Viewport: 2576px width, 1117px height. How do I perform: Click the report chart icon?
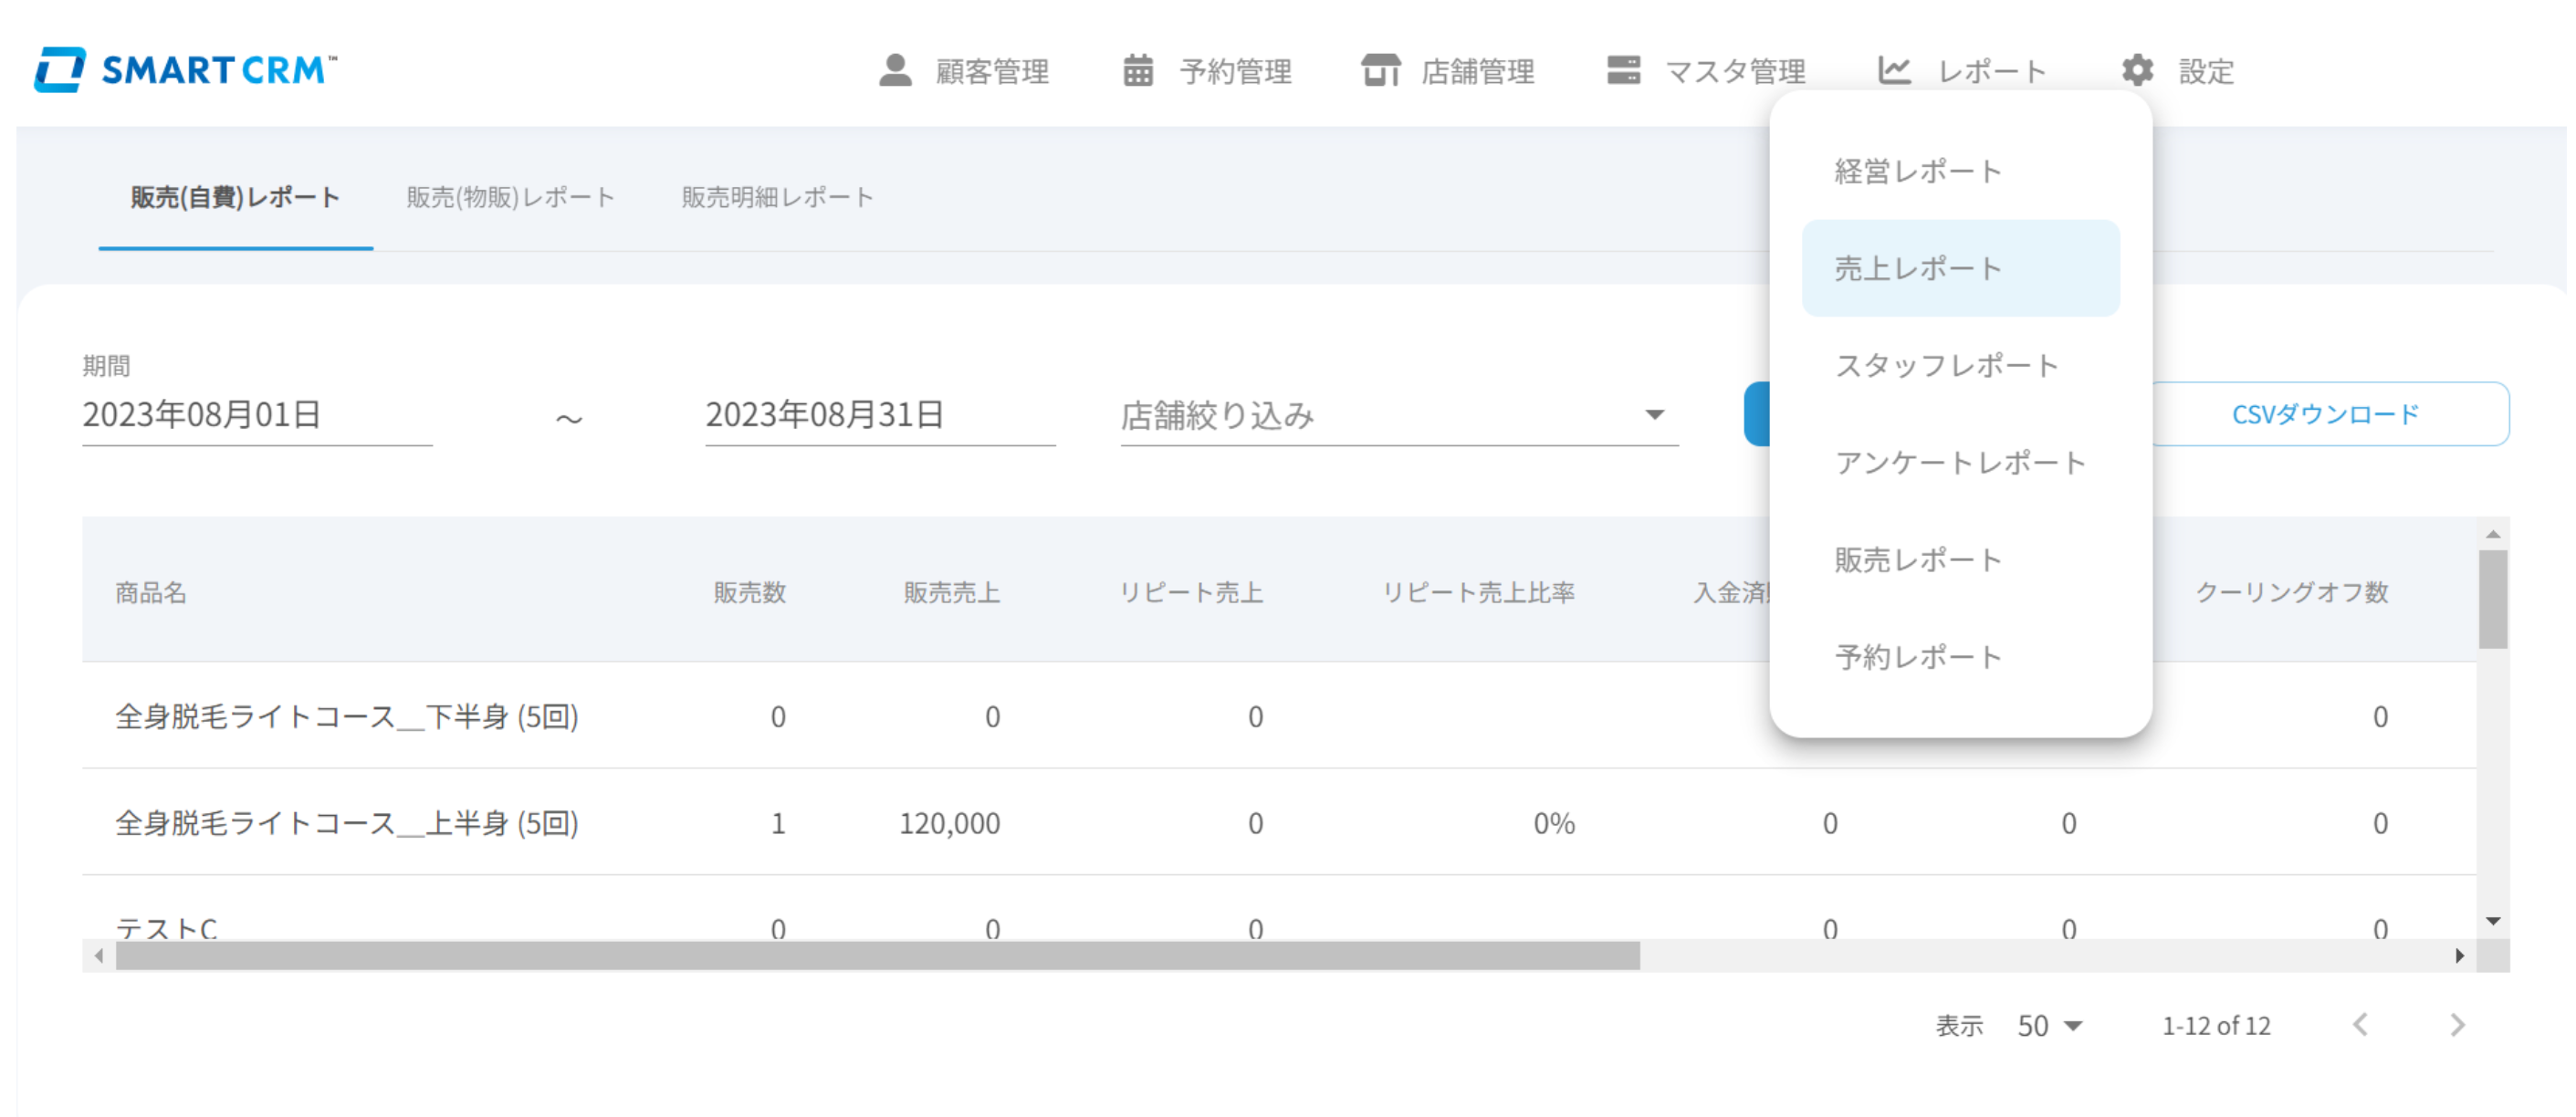tap(1894, 70)
